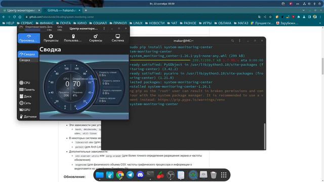This screenshot has width=324, height=182.
Task: Toggle the browser side panel icon
Action: [x=309, y=17]
